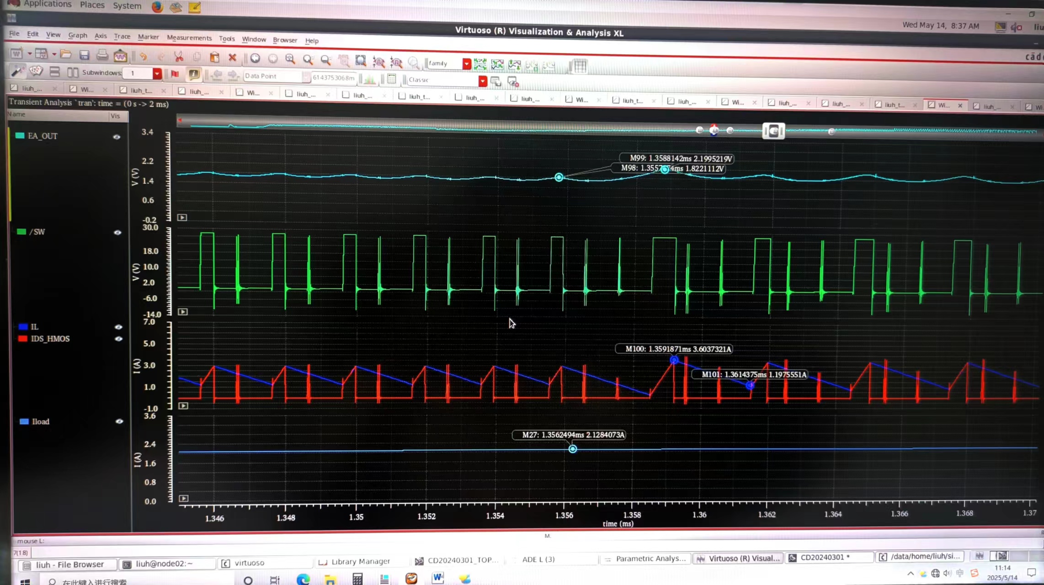Hide the EA_OUT trace
The image size is (1044, 585).
click(x=117, y=137)
